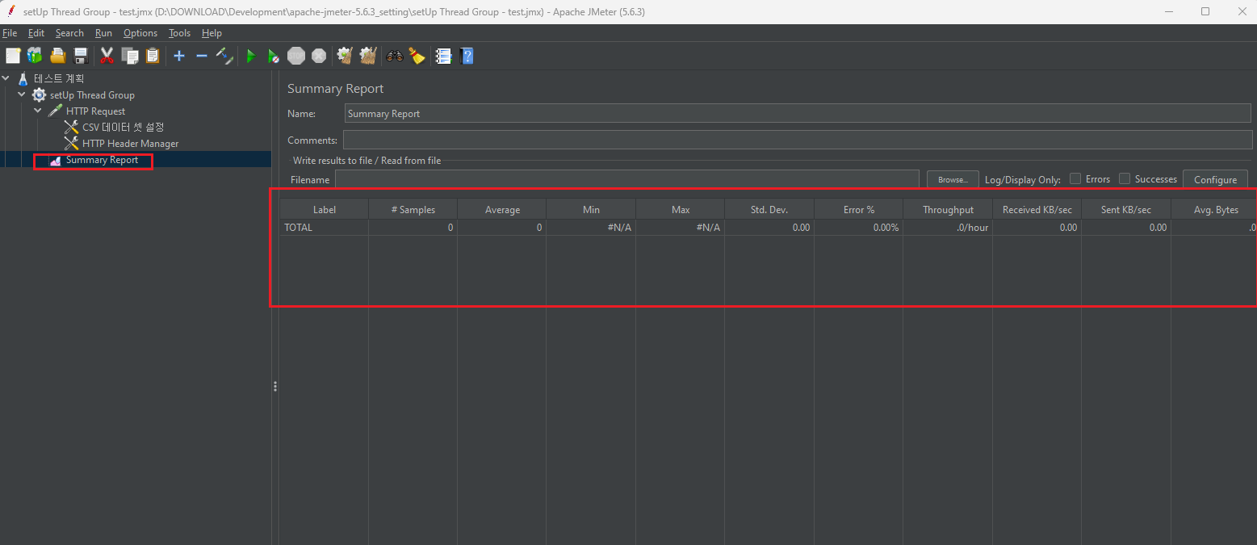This screenshot has width=1257, height=545.
Task: Click the Browse... button
Action: tap(953, 179)
